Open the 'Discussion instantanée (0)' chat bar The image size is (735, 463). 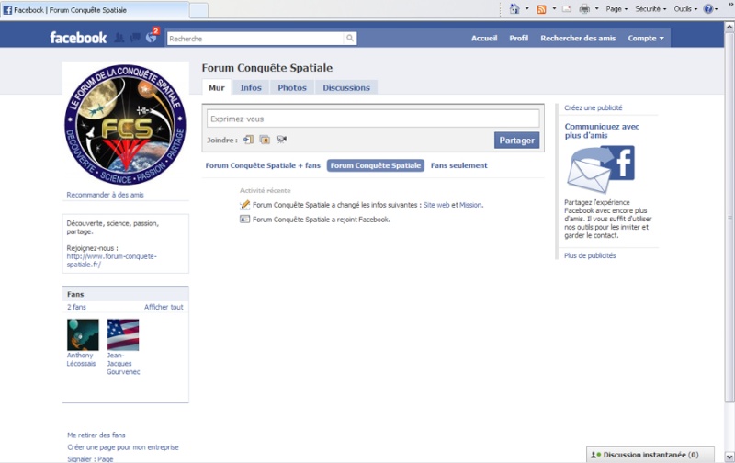[650, 455]
